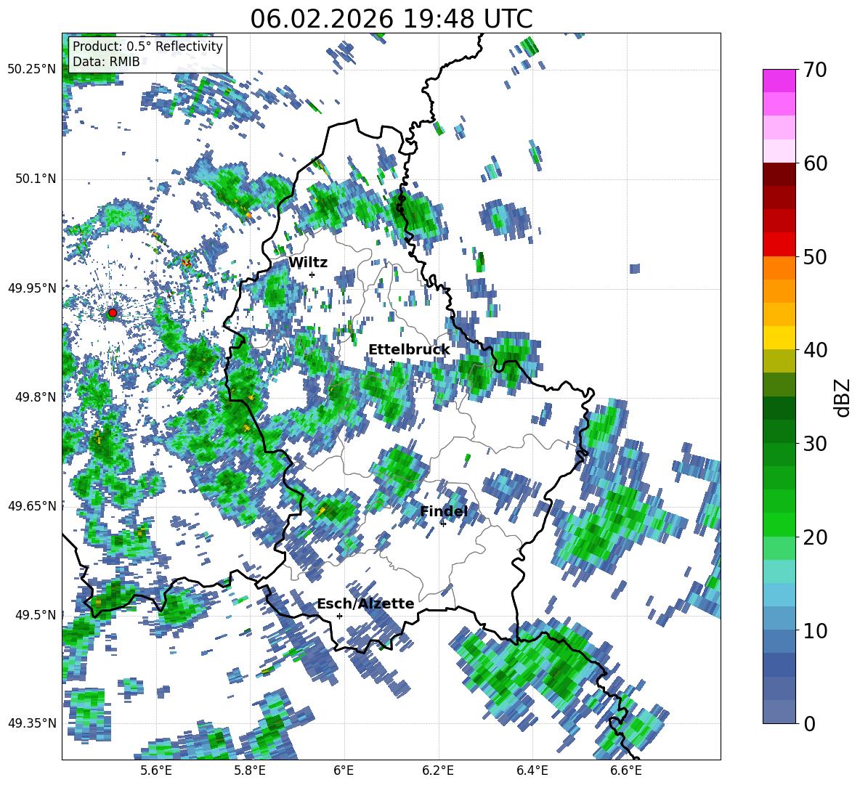The image size is (860, 785).
Task: Click the 60 value on the colorbar
Action: pyautogui.click(x=814, y=163)
